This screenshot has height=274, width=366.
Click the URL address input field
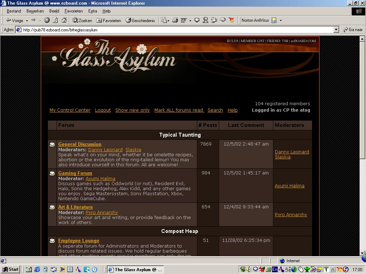click(175, 30)
